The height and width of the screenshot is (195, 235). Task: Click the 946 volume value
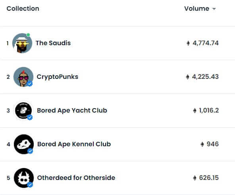point(212,144)
